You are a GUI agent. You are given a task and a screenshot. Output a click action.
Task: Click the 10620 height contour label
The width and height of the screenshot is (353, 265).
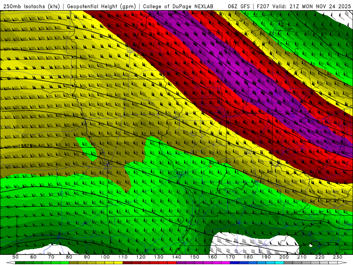click(x=25, y=146)
